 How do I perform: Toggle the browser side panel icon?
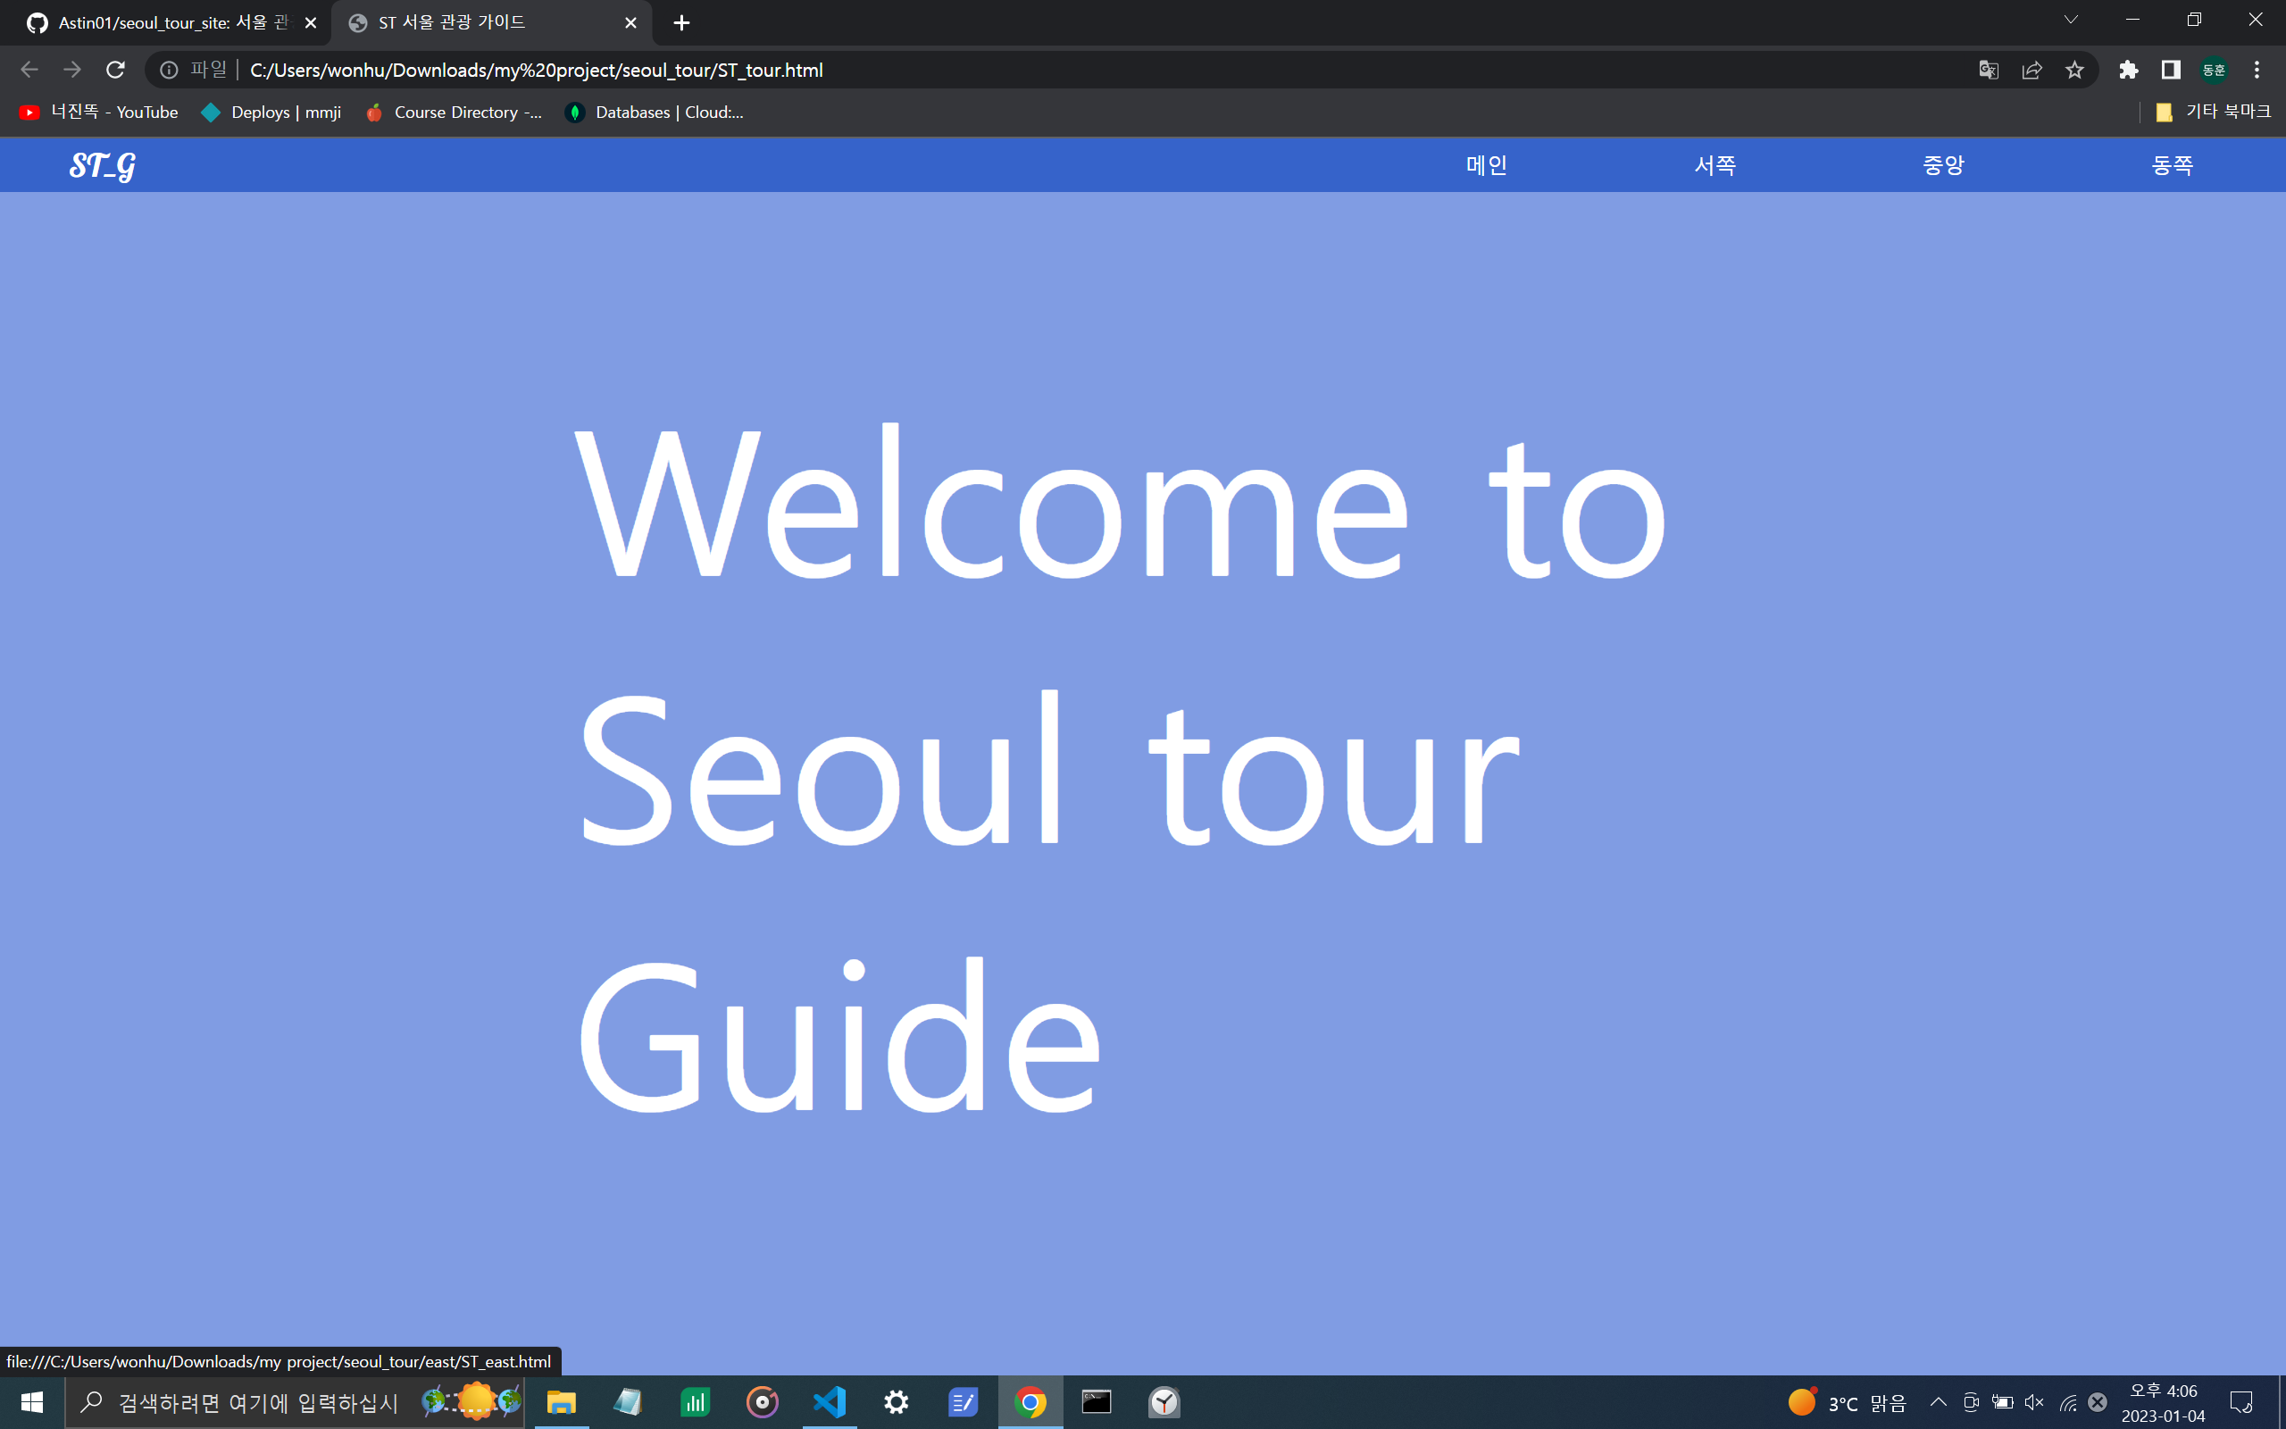(2171, 70)
